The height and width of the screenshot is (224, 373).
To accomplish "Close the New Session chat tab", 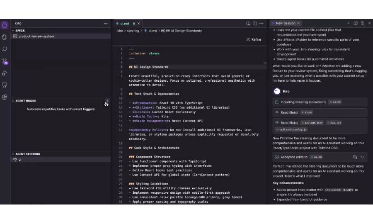I will tap(298, 23).
